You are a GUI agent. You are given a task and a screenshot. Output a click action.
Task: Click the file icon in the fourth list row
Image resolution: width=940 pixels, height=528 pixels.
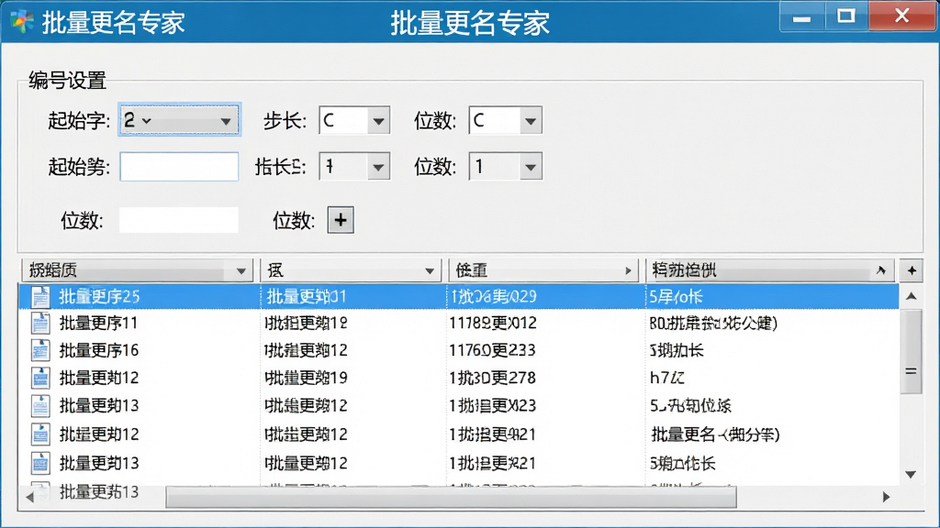(x=40, y=378)
